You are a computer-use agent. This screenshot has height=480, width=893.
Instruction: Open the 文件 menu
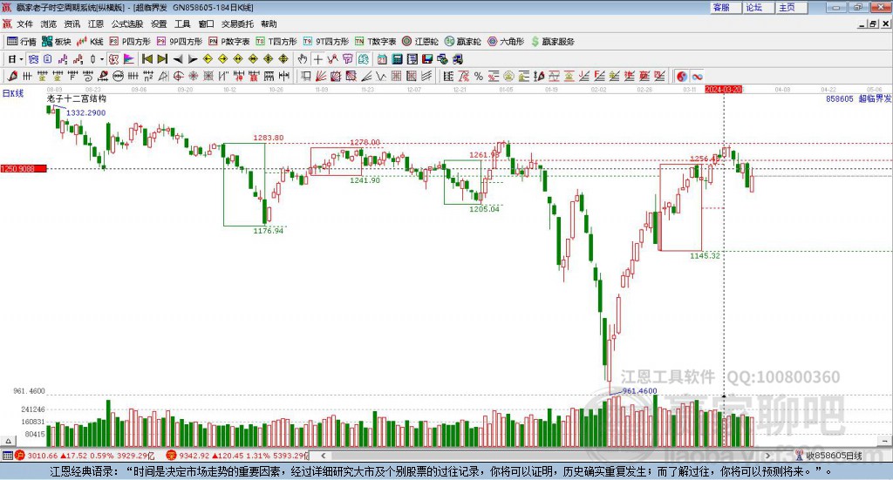pyautogui.click(x=25, y=24)
